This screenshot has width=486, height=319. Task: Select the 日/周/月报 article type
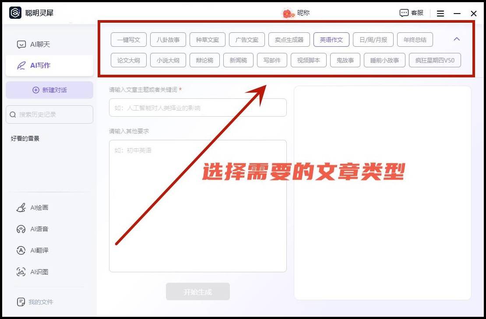click(x=373, y=40)
